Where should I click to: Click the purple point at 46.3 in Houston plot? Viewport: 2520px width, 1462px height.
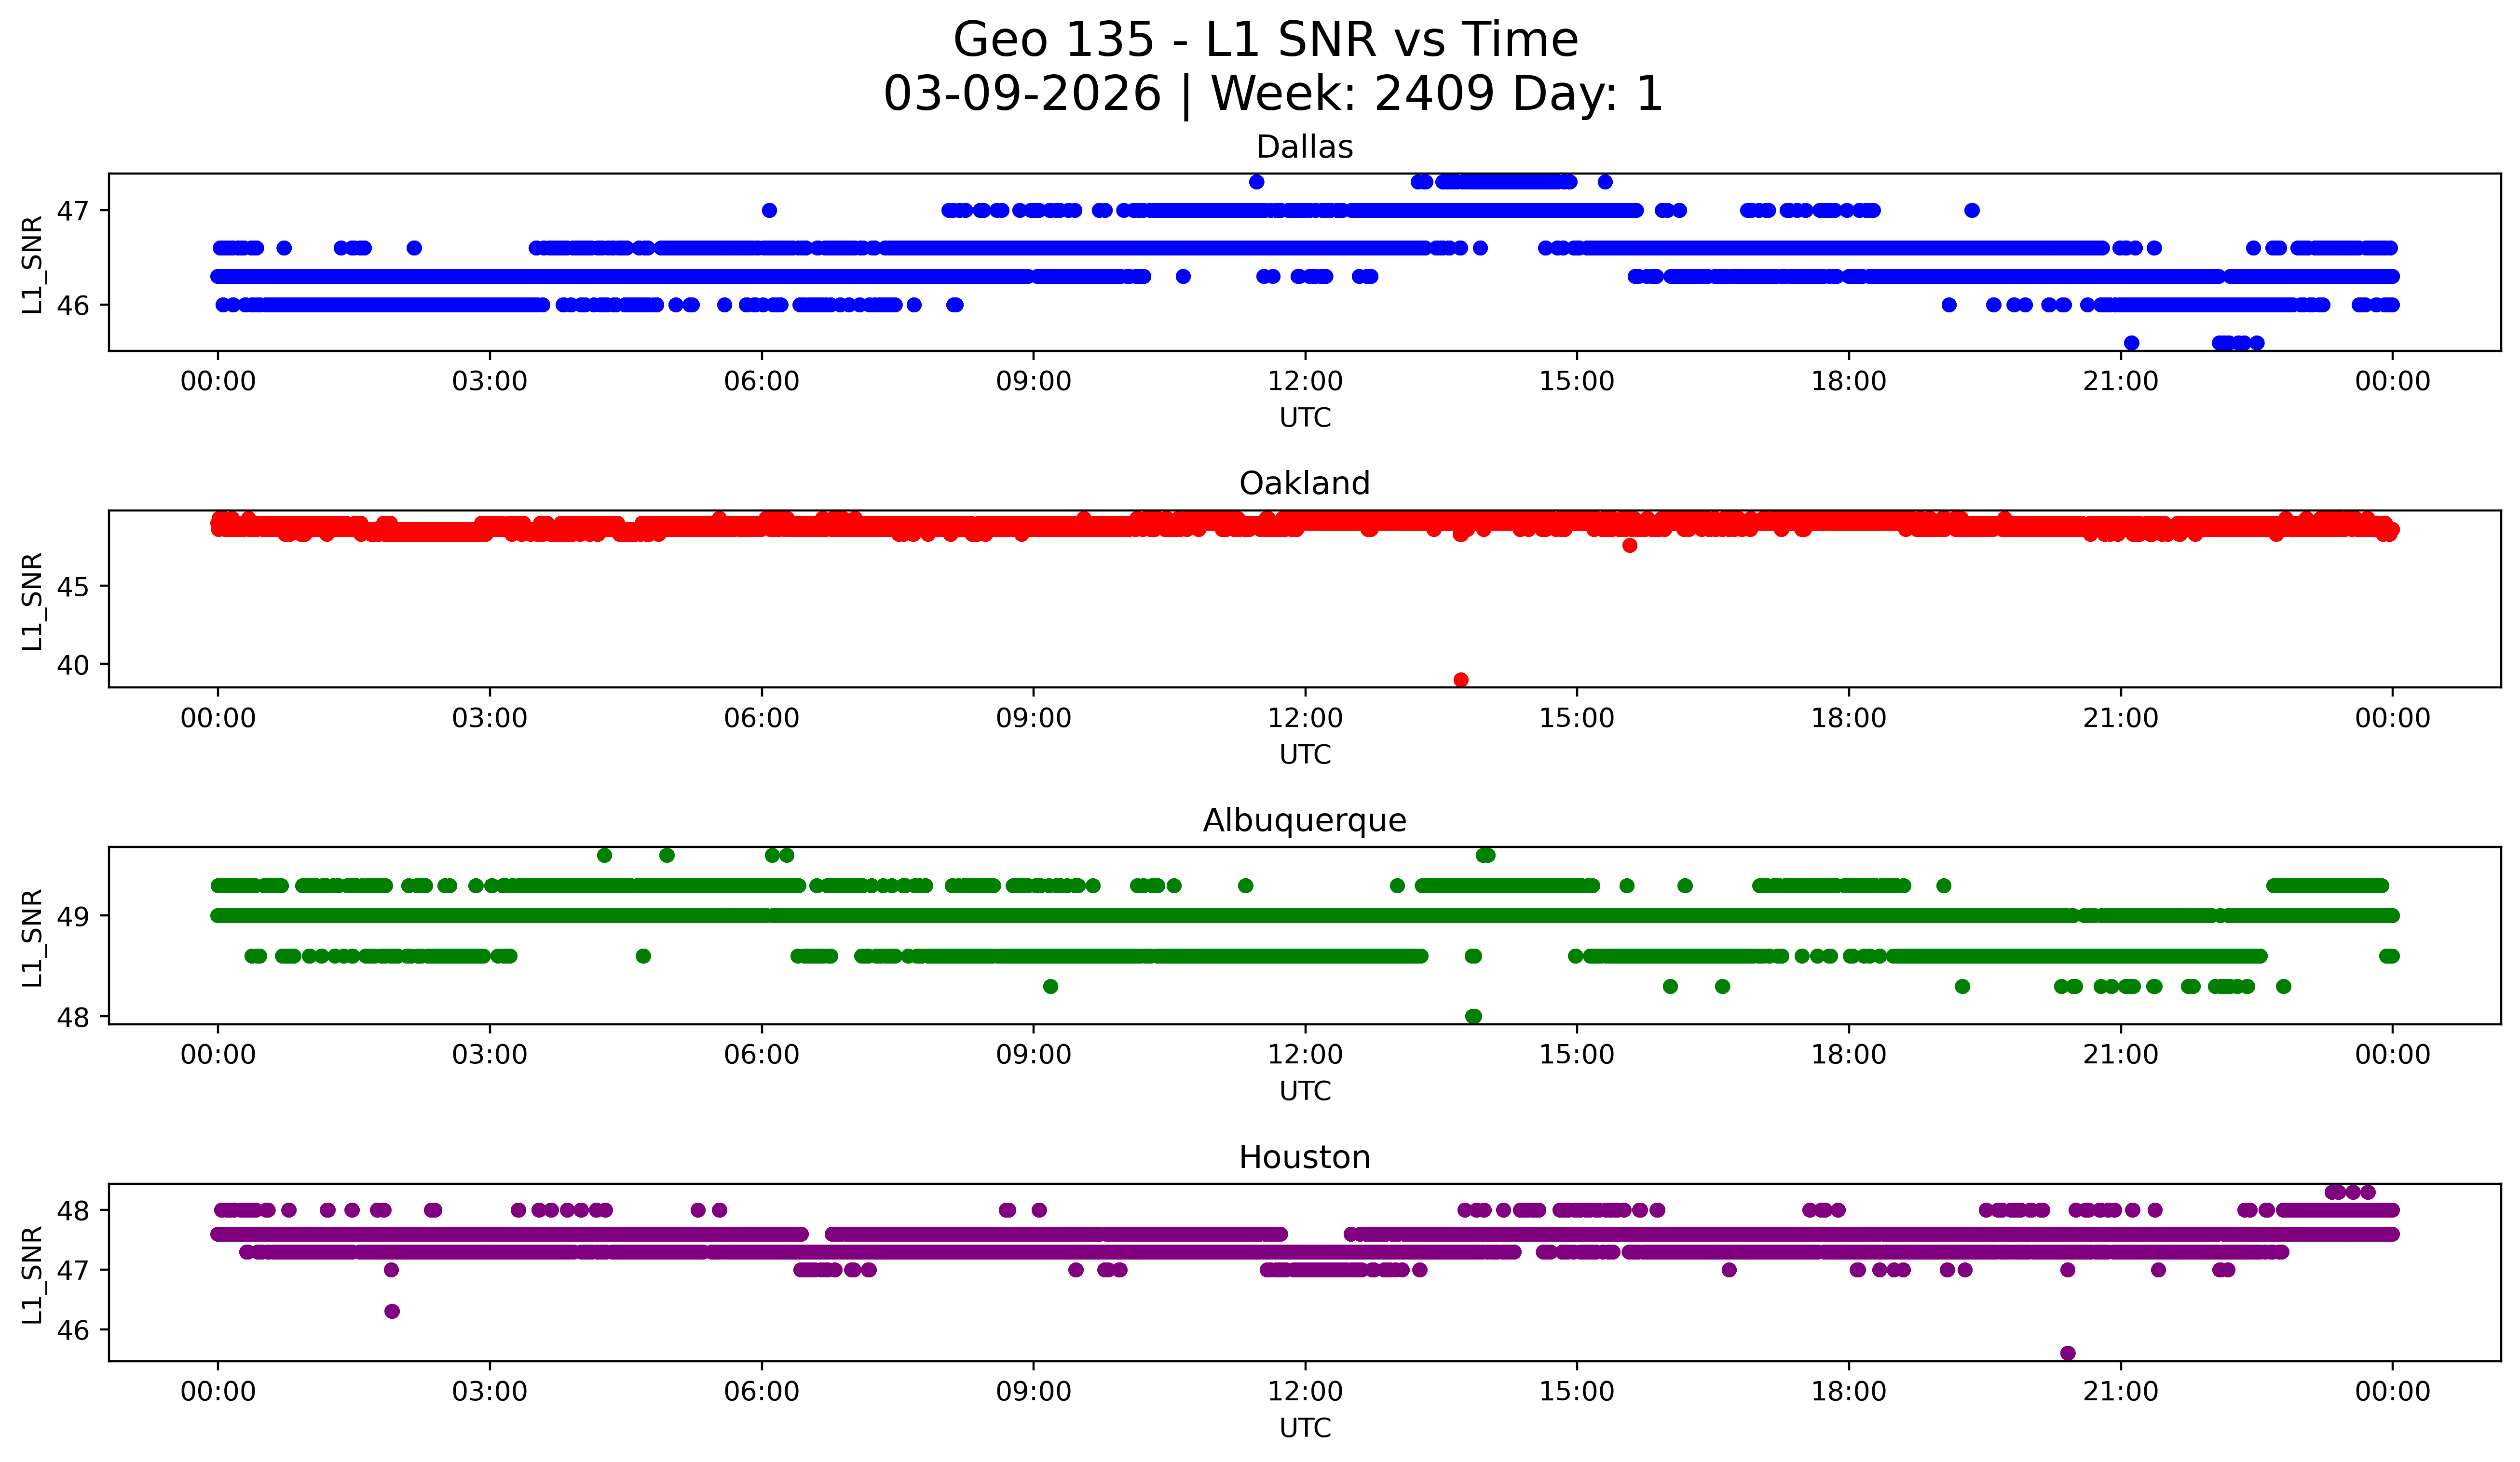pos(392,1311)
